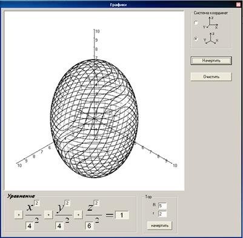Click the torus R radius field
The image size is (243, 238).
[162, 206]
